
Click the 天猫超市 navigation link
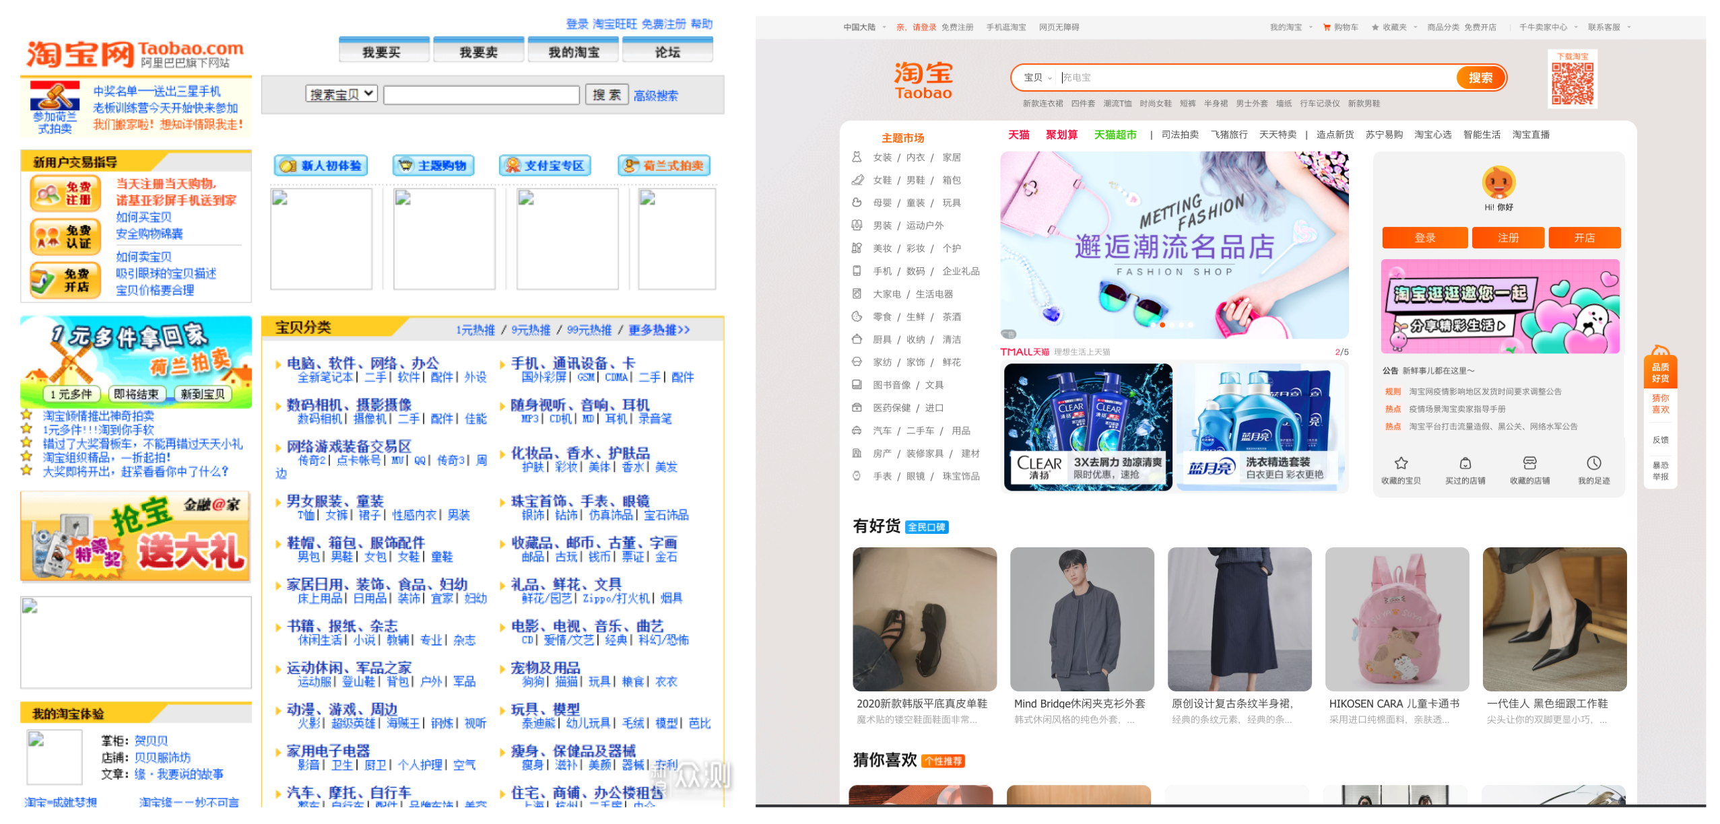click(x=1115, y=135)
